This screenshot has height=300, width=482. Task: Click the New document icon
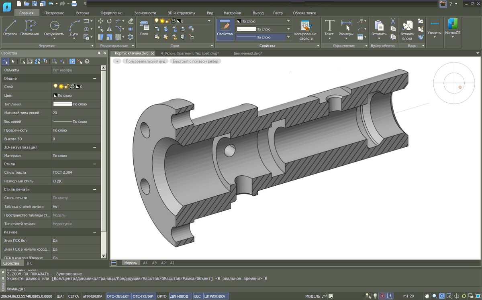pos(19,4)
